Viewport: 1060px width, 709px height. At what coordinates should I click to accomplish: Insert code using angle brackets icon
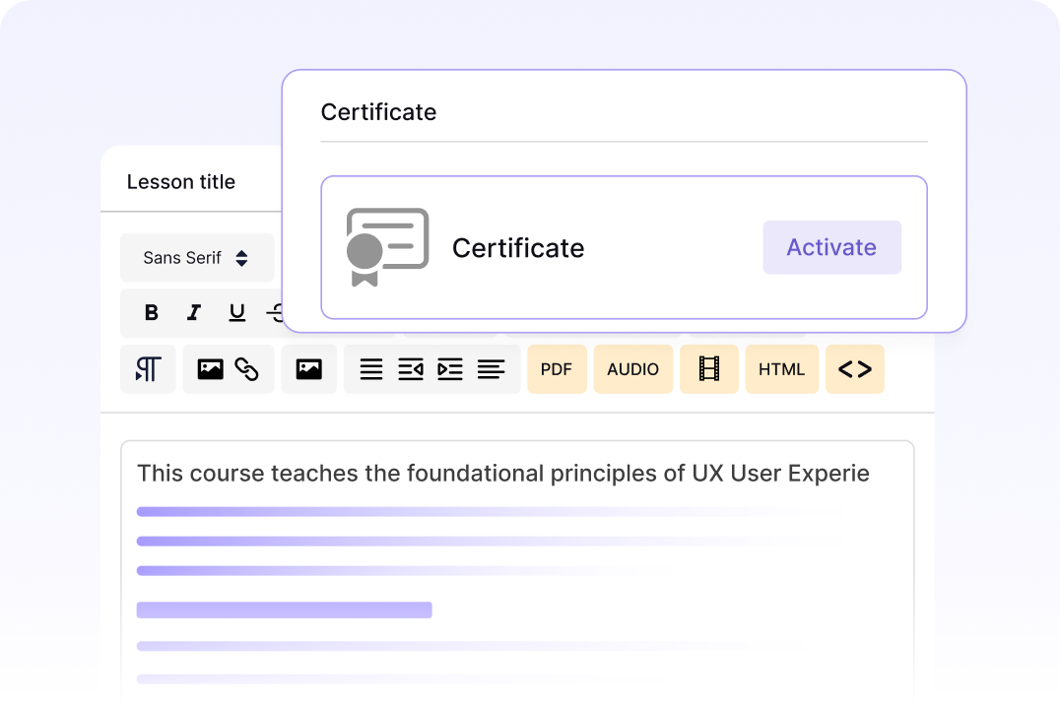[x=855, y=369]
